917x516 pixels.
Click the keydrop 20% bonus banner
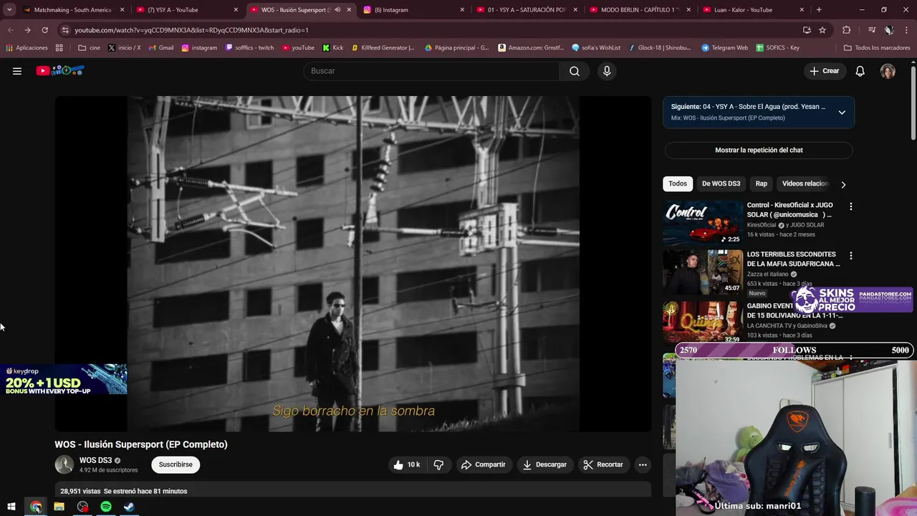pos(64,380)
